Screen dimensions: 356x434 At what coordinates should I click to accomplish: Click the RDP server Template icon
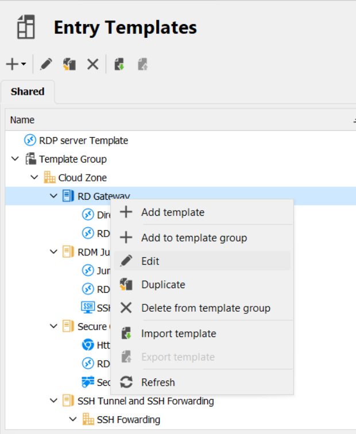30,140
